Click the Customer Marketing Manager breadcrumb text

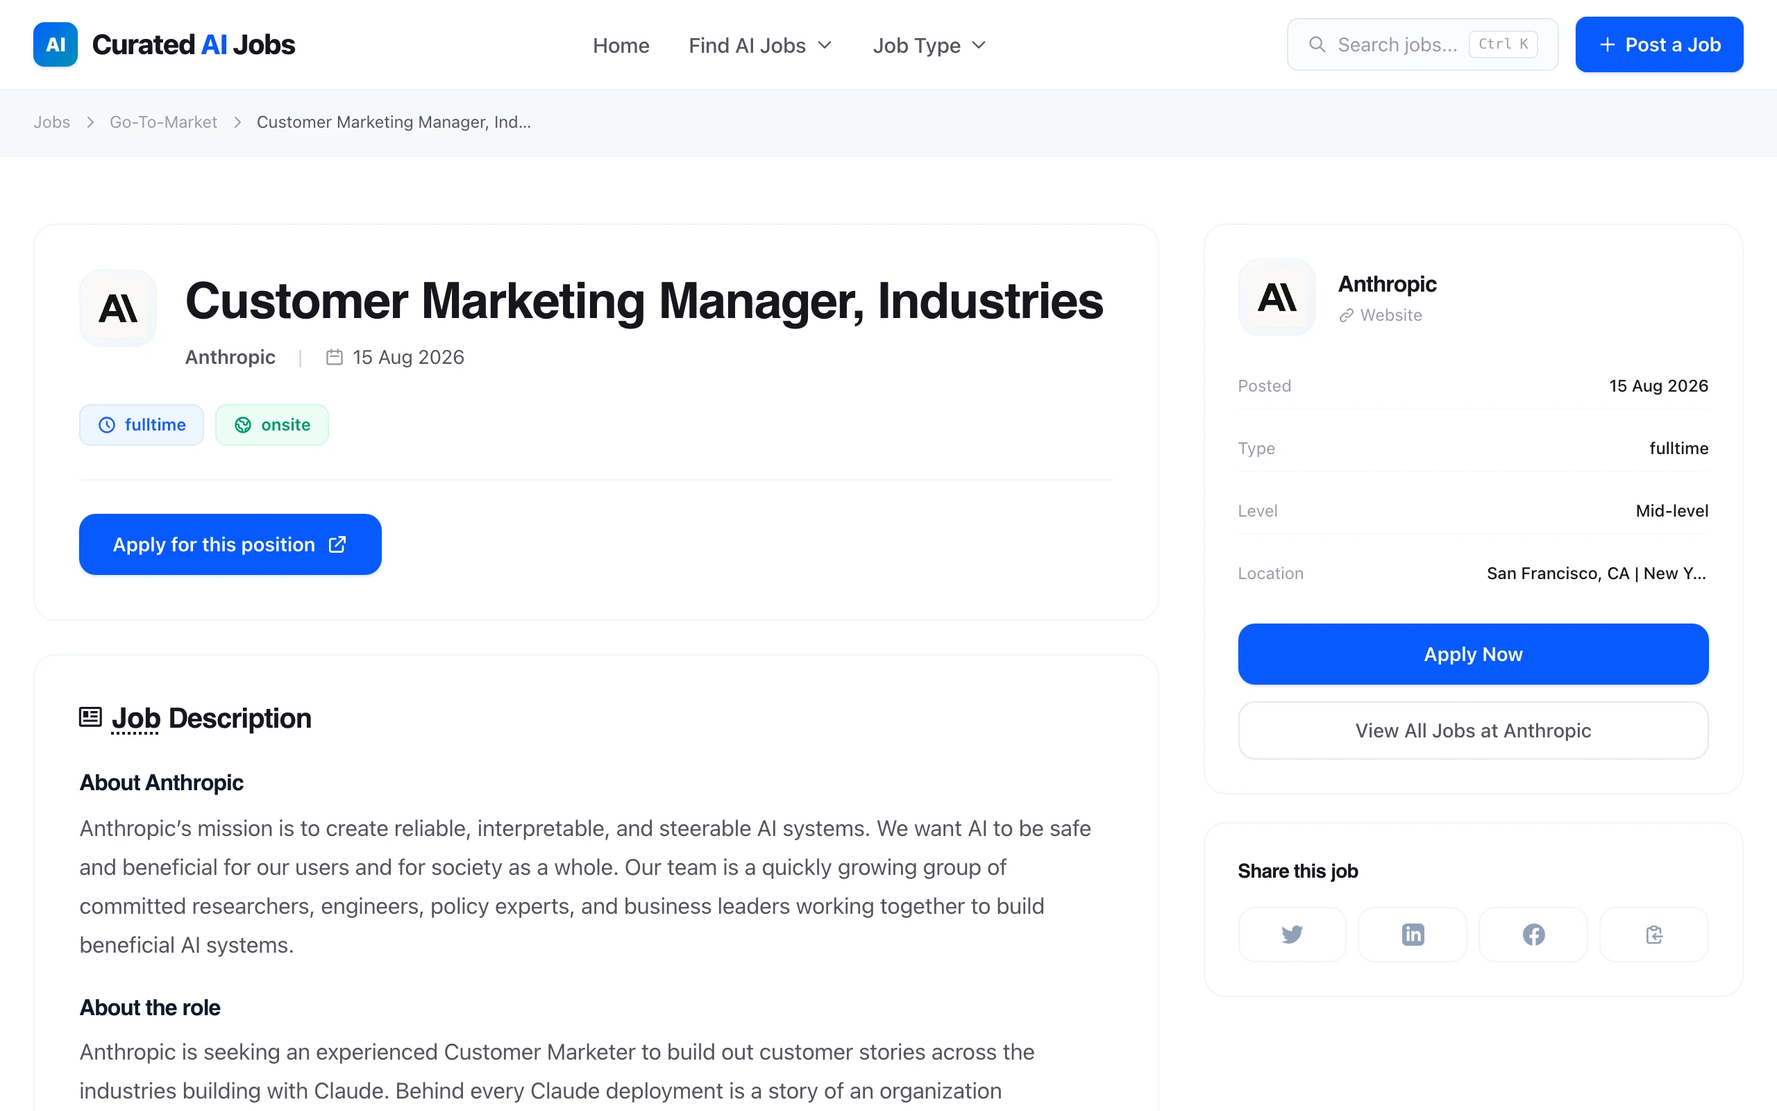394,122
